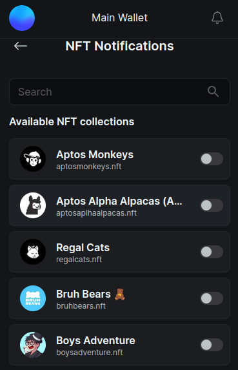Click the Aptos Monkeys collection logo
This screenshot has height=370, width=238.
pyautogui.click(x=33, y=159)
